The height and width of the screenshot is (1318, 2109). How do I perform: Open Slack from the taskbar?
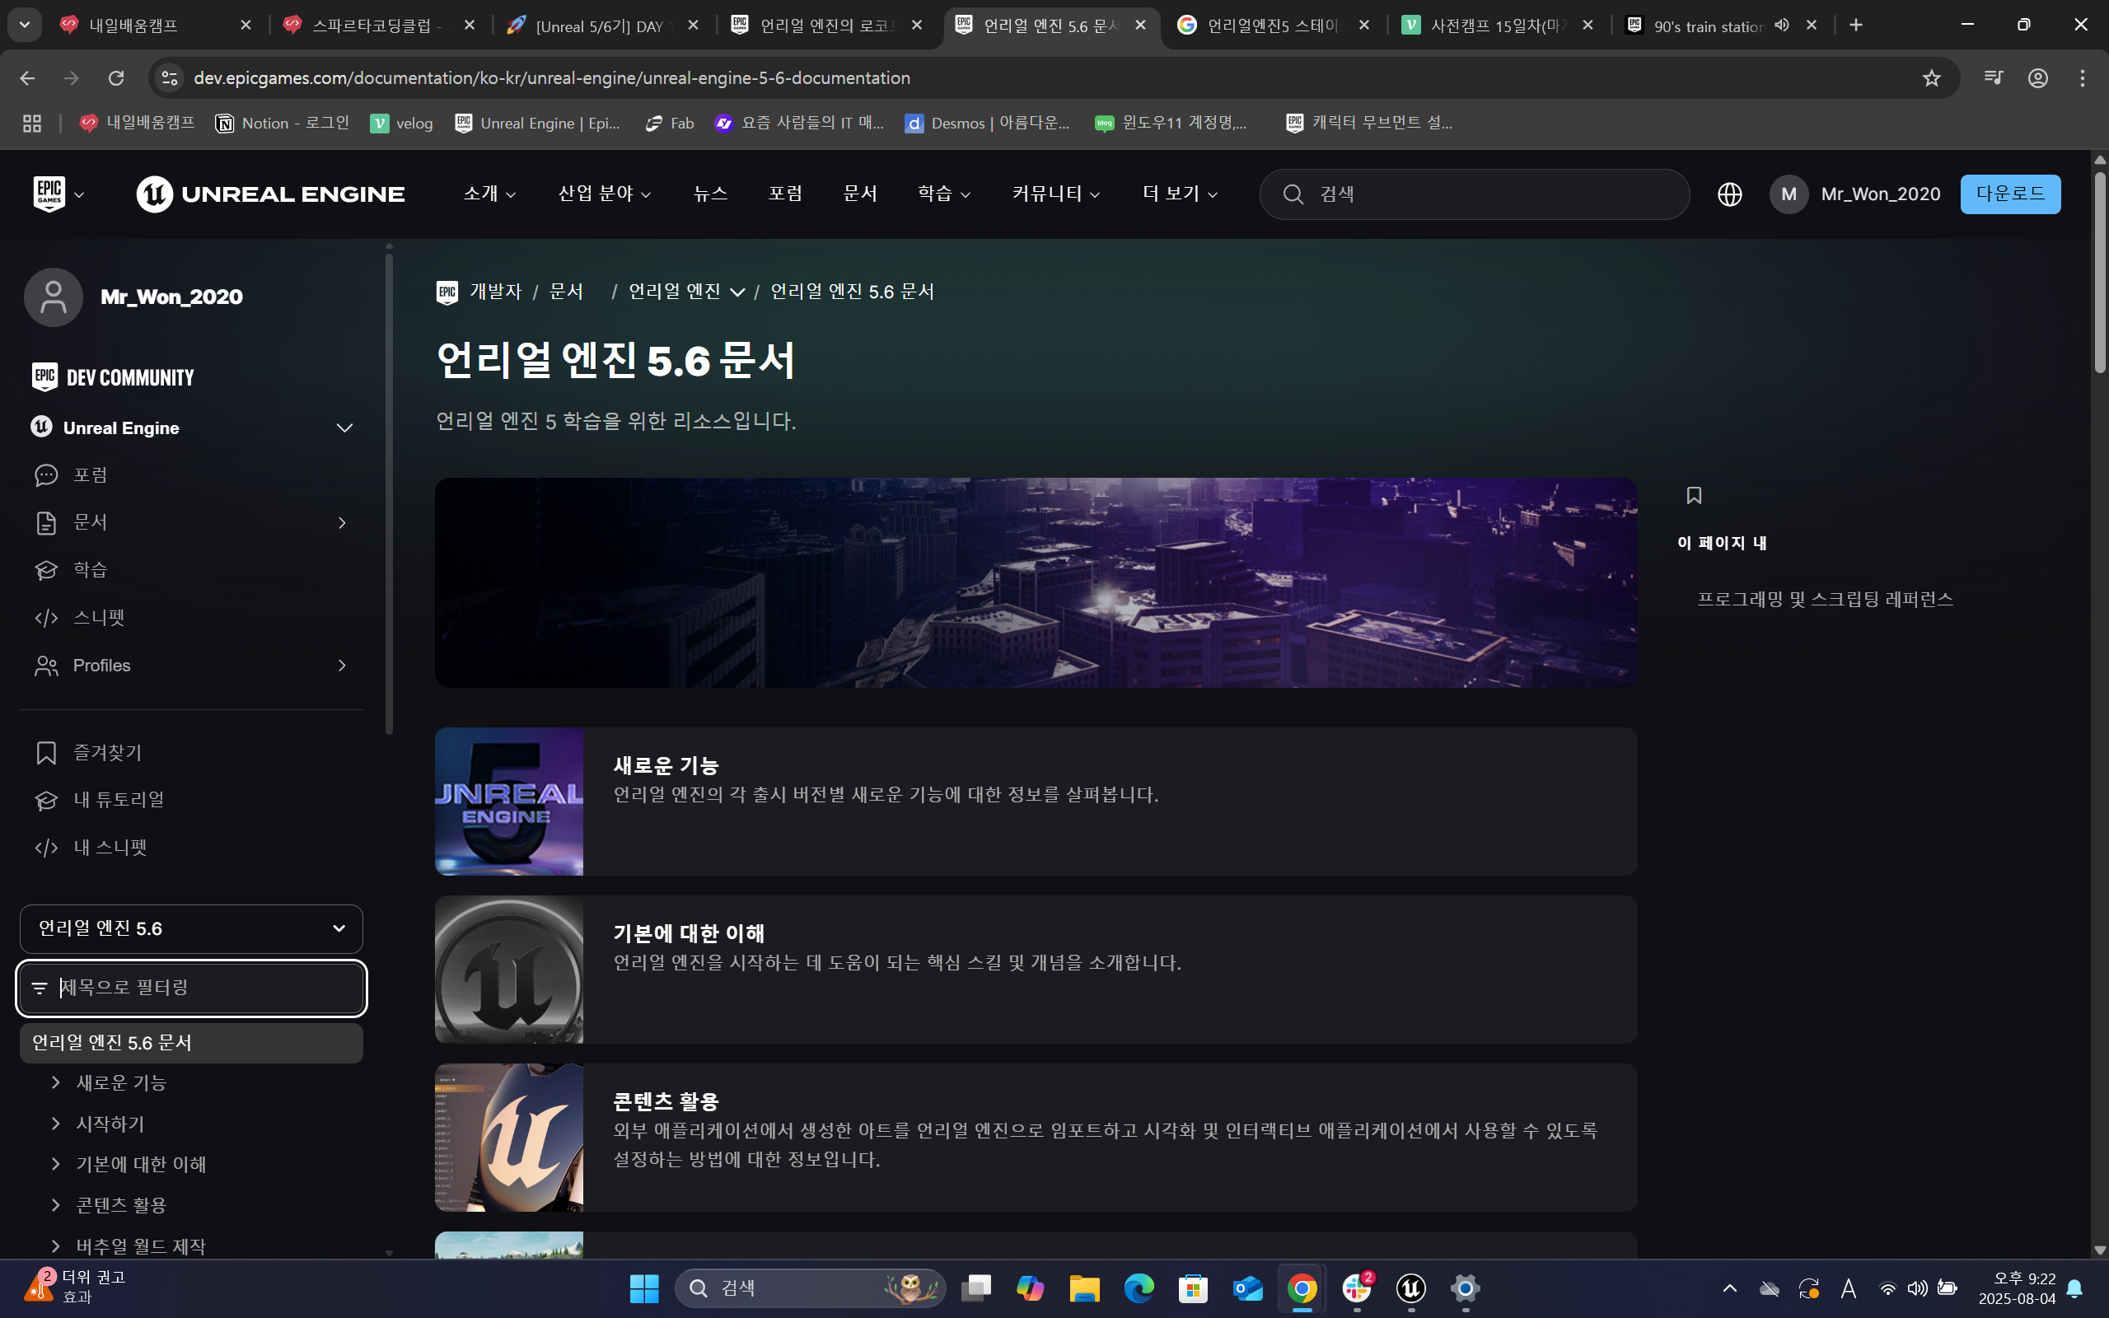click(x=1357, y=1288)
